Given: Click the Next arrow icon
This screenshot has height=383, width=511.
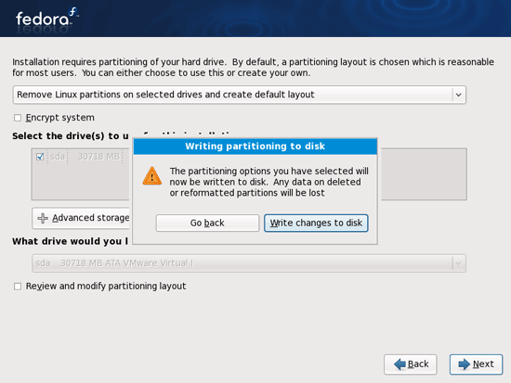Looking at the screenshot, I should 465,364.
